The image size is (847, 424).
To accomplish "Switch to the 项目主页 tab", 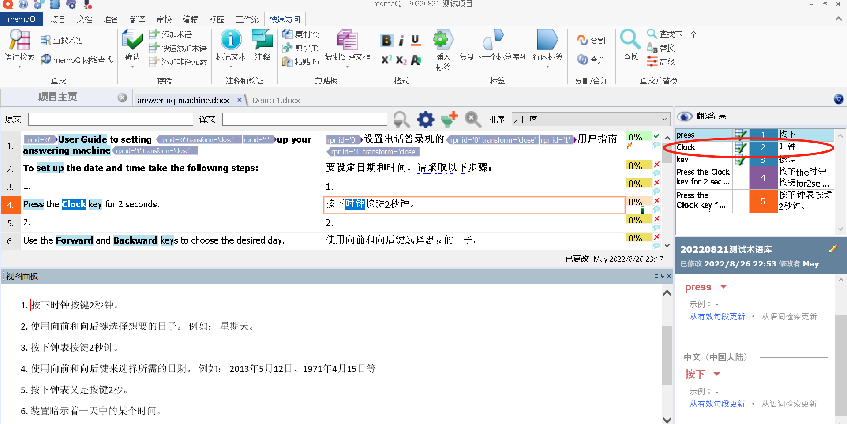I will tap(57, 97).
